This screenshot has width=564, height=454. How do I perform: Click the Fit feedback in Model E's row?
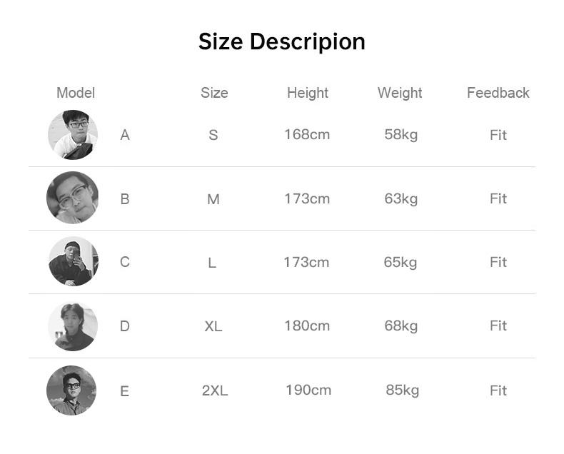(x=498, y=390)
